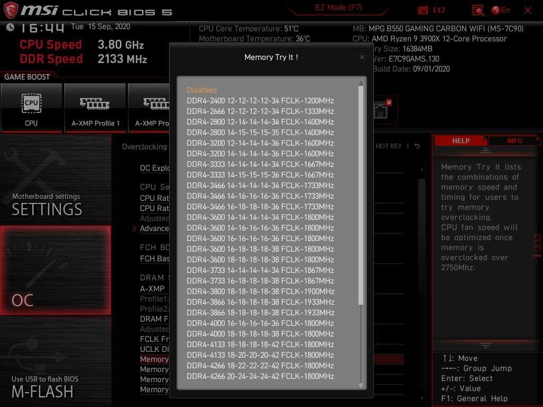Switch to the INFO tab
The height and width of the screenshot is (407, 543).
(514, 141)
